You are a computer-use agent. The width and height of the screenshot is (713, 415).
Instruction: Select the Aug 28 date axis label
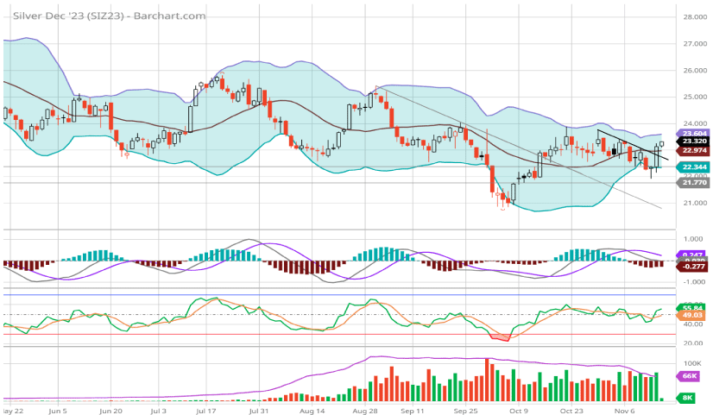pos(366,412)
